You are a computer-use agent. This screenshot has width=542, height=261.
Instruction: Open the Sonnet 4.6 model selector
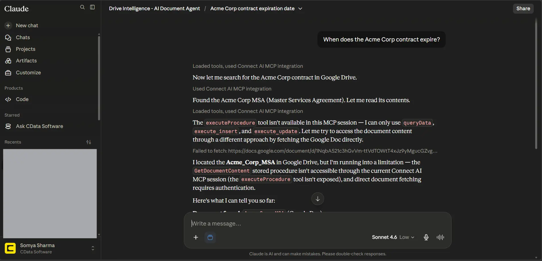pyautogui.click(x=393, y=237)
